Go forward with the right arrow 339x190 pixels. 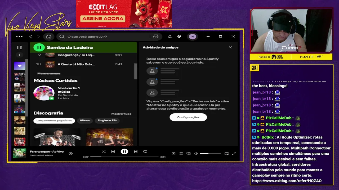coord(38,36)
